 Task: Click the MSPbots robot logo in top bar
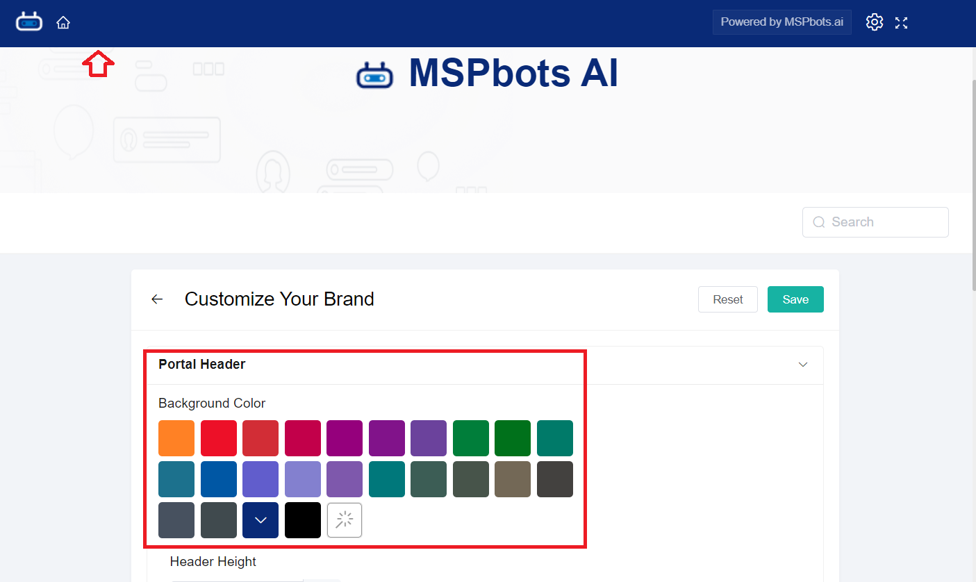[29, 22]
